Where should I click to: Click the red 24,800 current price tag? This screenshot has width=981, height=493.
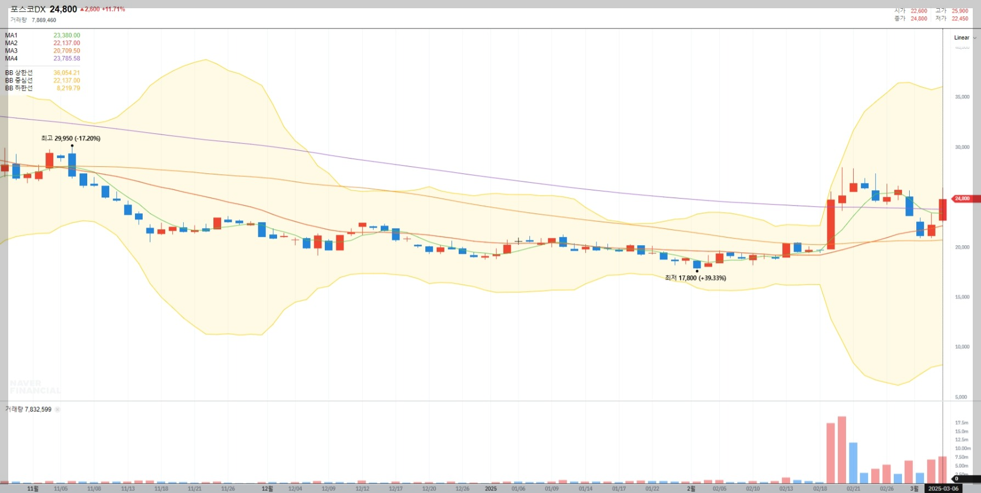[967, 199]
